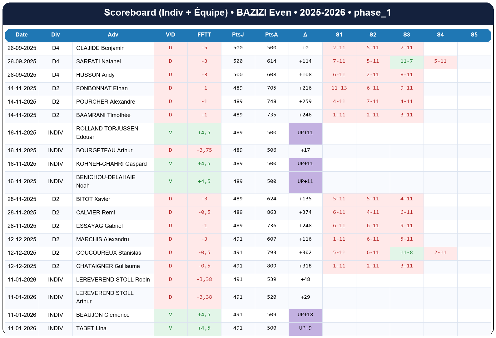Click the green 11-7 set score
The height and width of the screenshot is (338, 496).
pyautogui.click(x=406, y=61)
